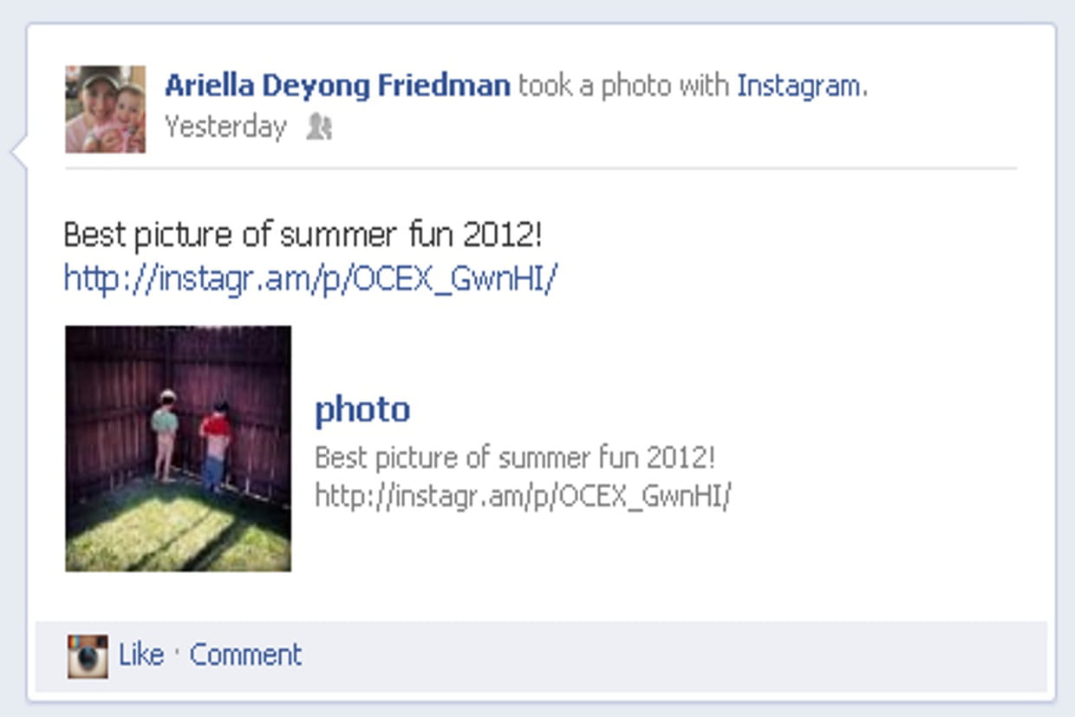The height and width of the screenshot is (717, 1075).
Task: Click the gray instagr.am URL in preview
Action: pyautogui.click(x=524, y=496)
